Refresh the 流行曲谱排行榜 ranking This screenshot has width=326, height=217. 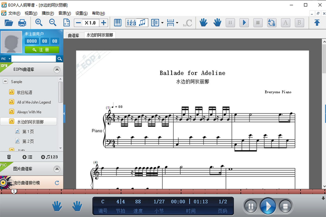click(57, 183)
